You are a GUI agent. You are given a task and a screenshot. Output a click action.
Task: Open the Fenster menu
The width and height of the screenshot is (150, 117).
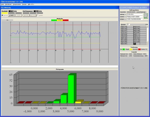coord(24,4)
